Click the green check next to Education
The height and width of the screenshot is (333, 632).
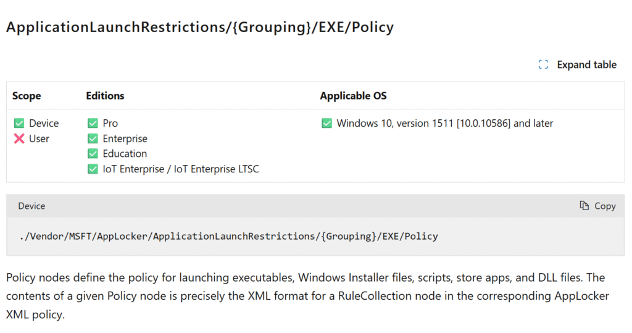93,154
